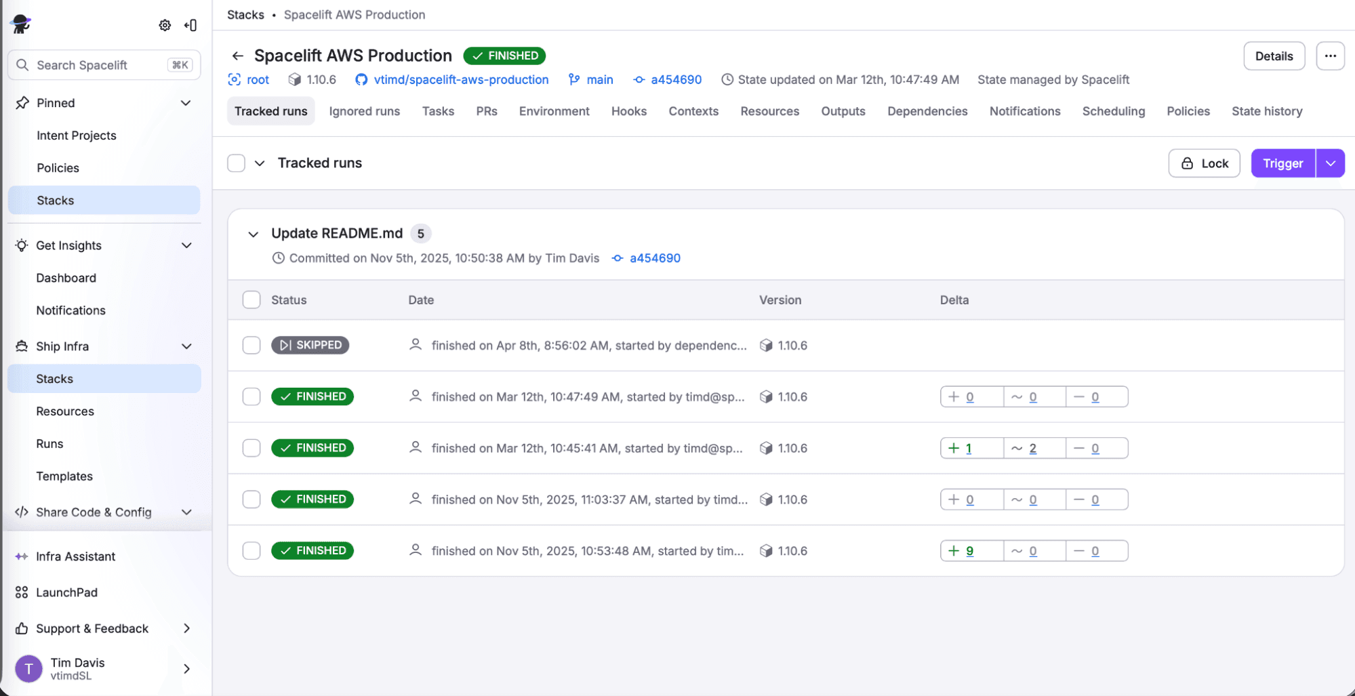Open the Policies tab
Viewport: 1355px width, 696px height.
tap(1188, 111)
